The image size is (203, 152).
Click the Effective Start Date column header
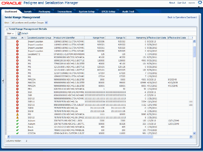(157, 38)
